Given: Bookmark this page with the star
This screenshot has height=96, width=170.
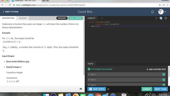Looking at the screenshot, I should pyautogui.click(x=160, y=5).
